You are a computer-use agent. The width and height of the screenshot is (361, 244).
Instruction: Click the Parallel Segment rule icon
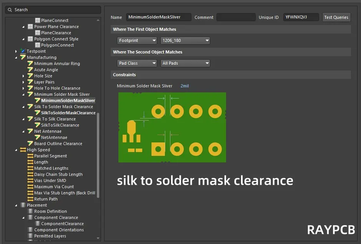click(30, 156)
